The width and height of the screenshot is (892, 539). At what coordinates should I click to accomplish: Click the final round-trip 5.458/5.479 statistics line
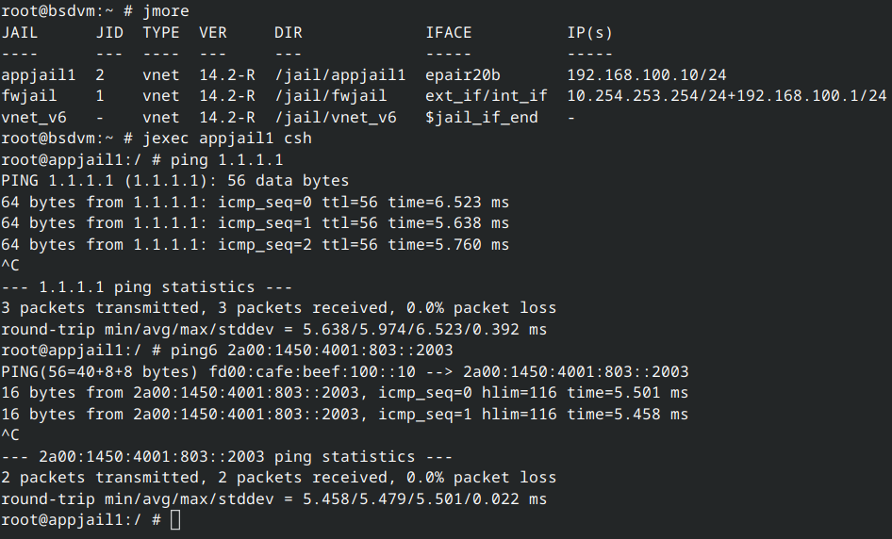(273, 499)
